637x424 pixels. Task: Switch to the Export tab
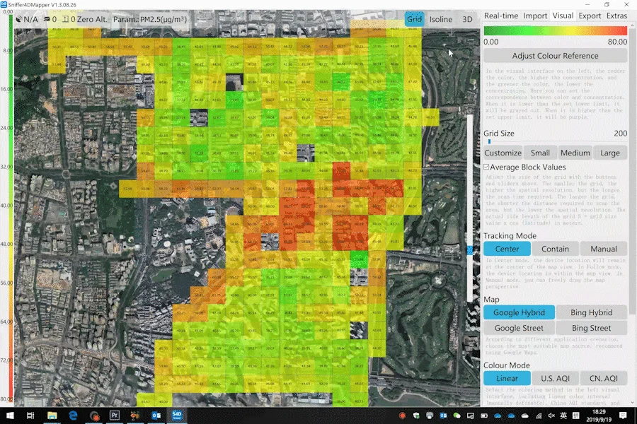590,16
